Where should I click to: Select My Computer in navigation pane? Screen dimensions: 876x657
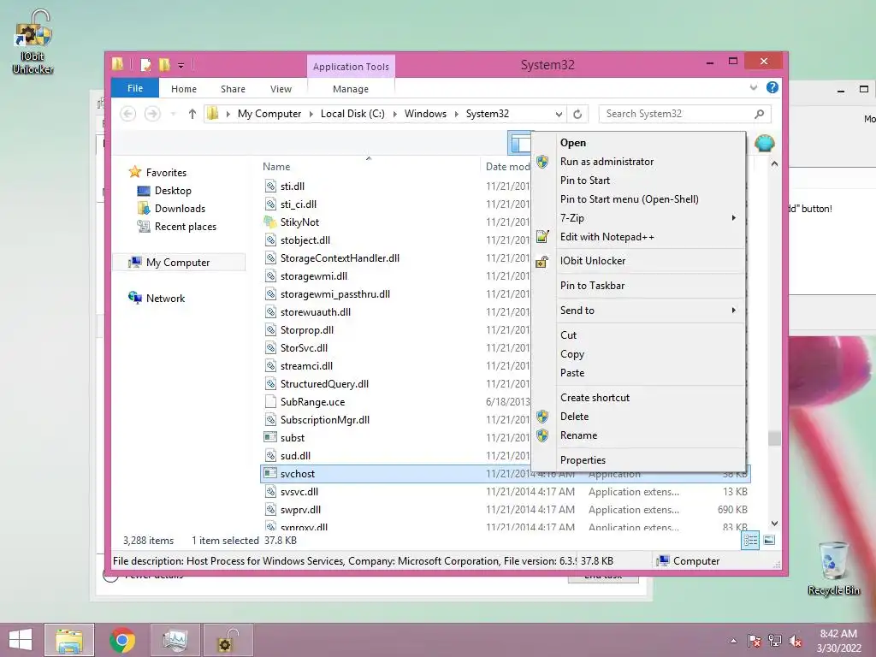tap(180, 263)
